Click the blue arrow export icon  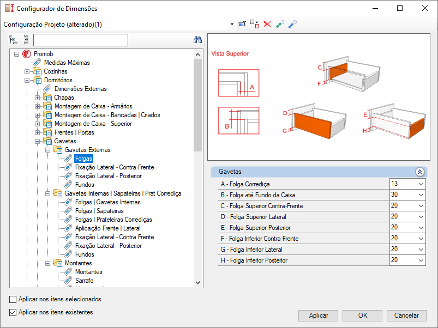[292, 24]
